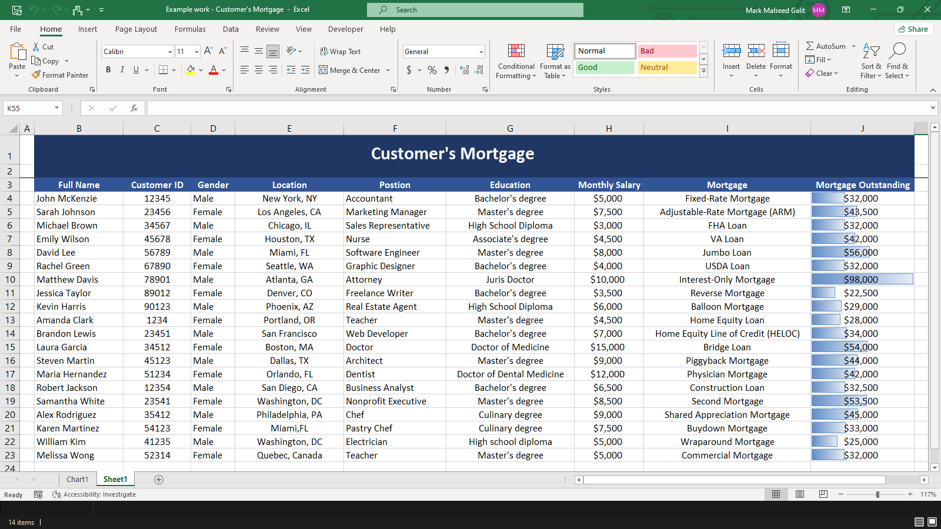941x529 pixels.
Task: Increase the cell indent
Action: (x=305, y=70)
